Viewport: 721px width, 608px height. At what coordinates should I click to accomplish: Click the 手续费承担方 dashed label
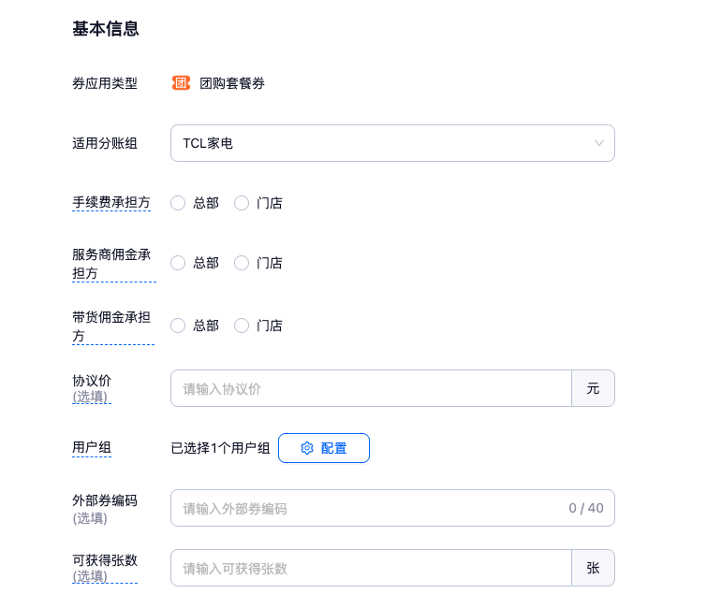(111, 202)
